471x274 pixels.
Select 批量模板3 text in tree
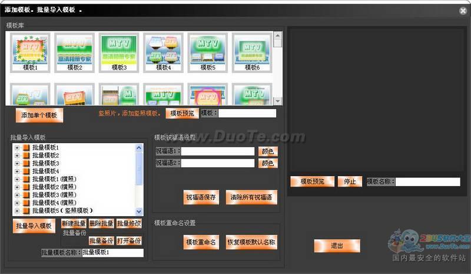coord(46,163)
